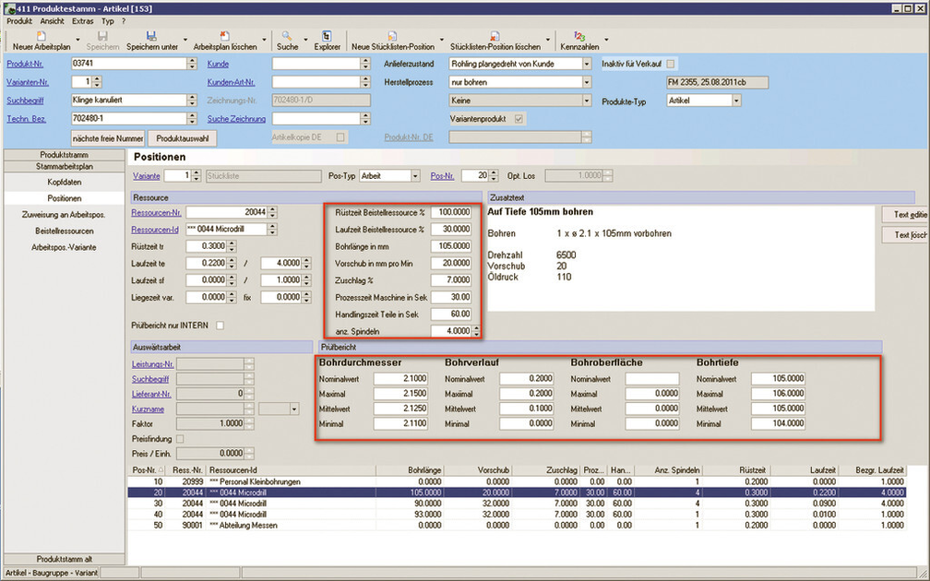Open the Herstellprozess dropdown

point(587,82)
